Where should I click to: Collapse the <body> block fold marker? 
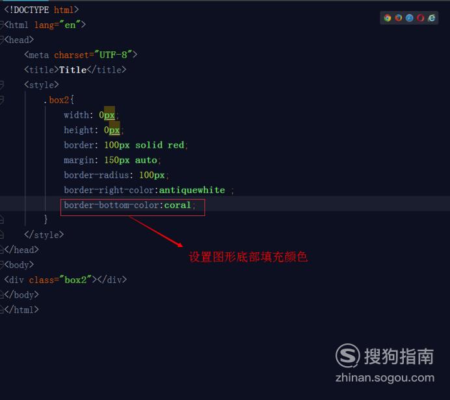2,264
